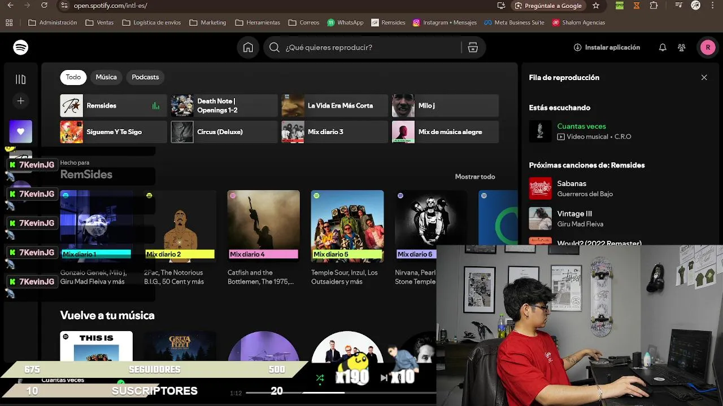Open the notifications bell

point(663,47)
